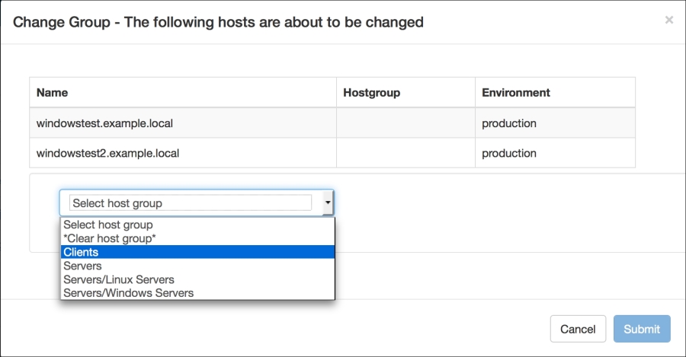Close the Change Group dialog
The height and width of the screenshot is (357, 686).
coord(668,21)
